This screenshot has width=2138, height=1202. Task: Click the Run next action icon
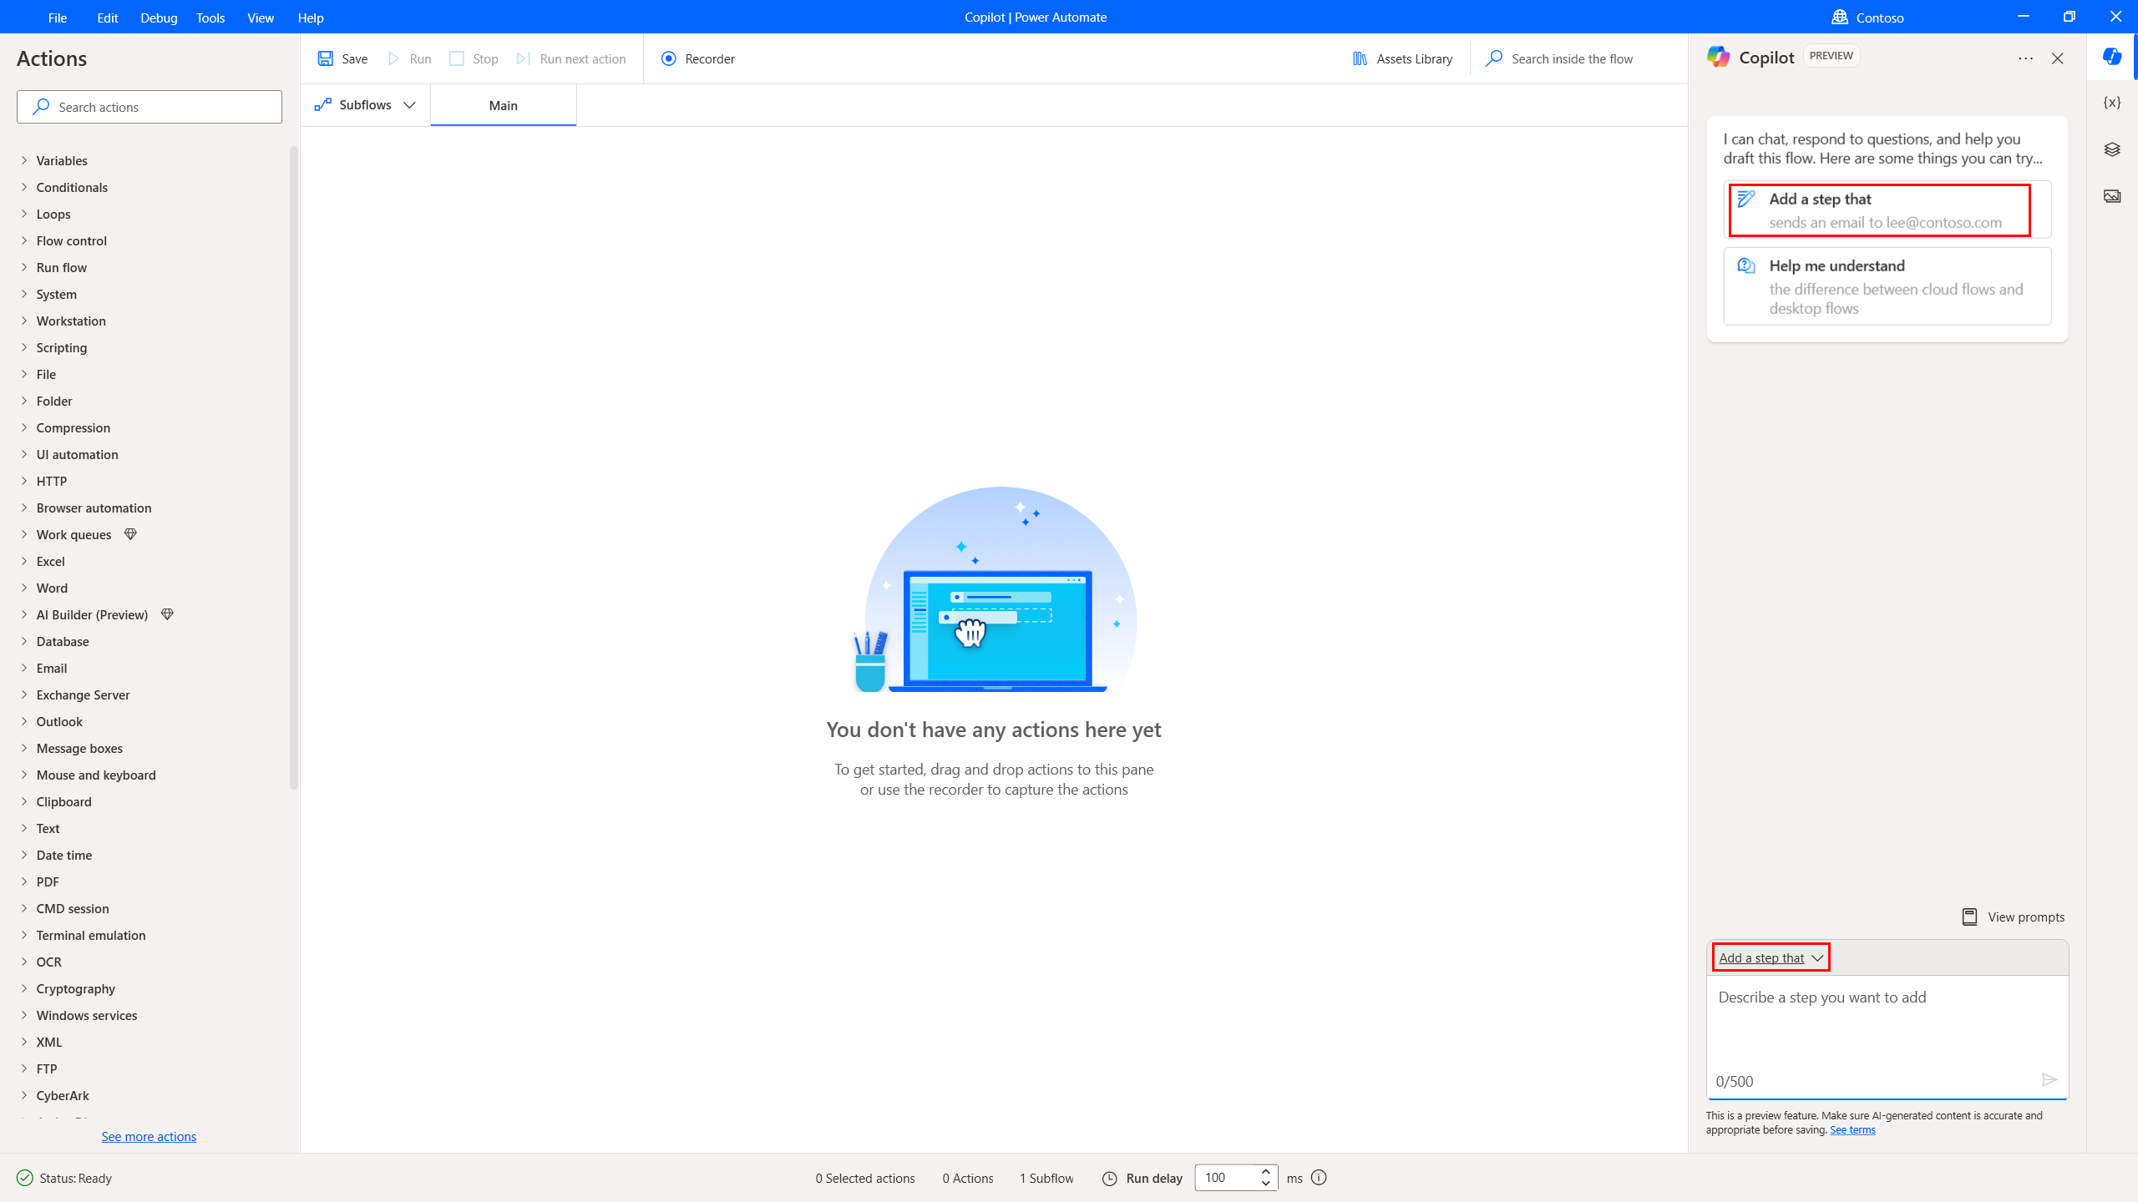(524, 58)
